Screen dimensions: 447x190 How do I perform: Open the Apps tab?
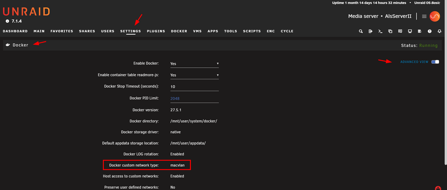213,31
